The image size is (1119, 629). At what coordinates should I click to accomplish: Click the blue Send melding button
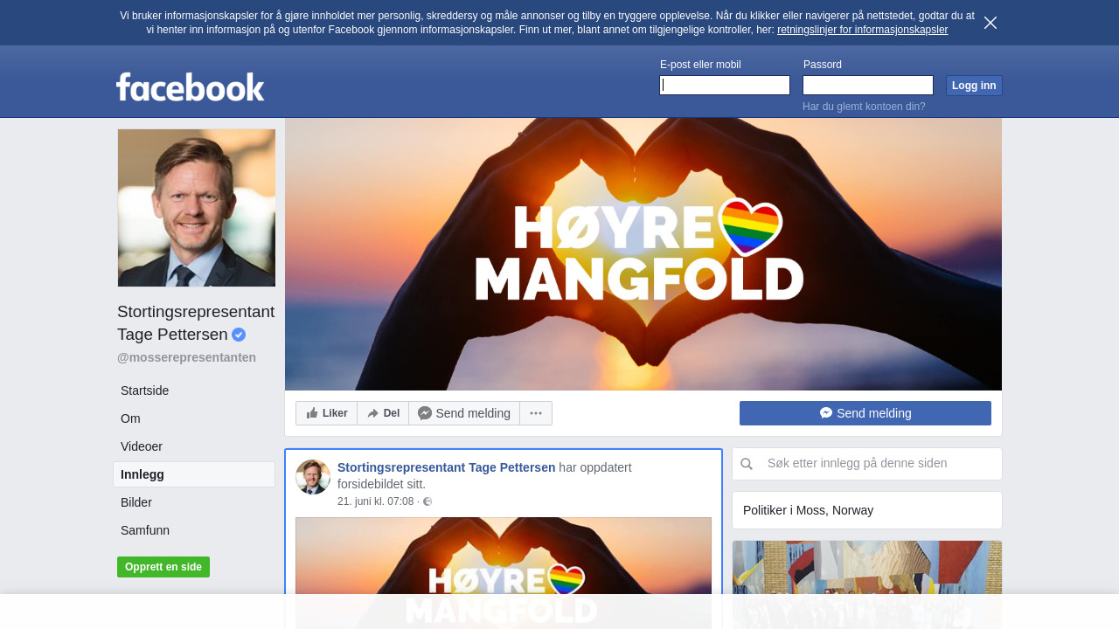click(865, 413)
